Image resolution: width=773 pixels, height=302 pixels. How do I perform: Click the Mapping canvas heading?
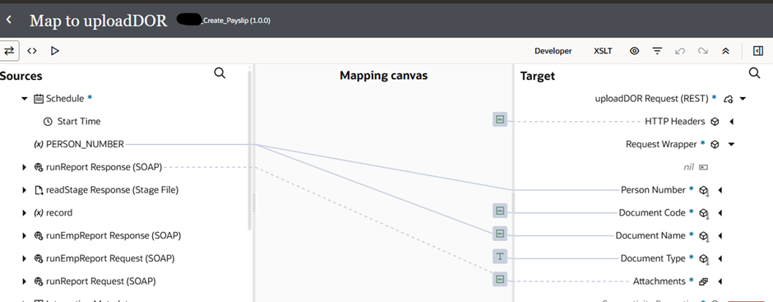383,76
